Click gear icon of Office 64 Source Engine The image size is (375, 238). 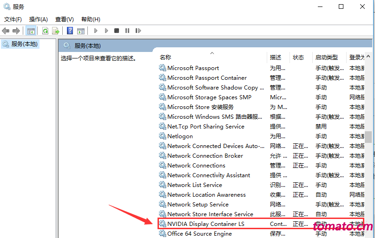[x=162, y=233]
